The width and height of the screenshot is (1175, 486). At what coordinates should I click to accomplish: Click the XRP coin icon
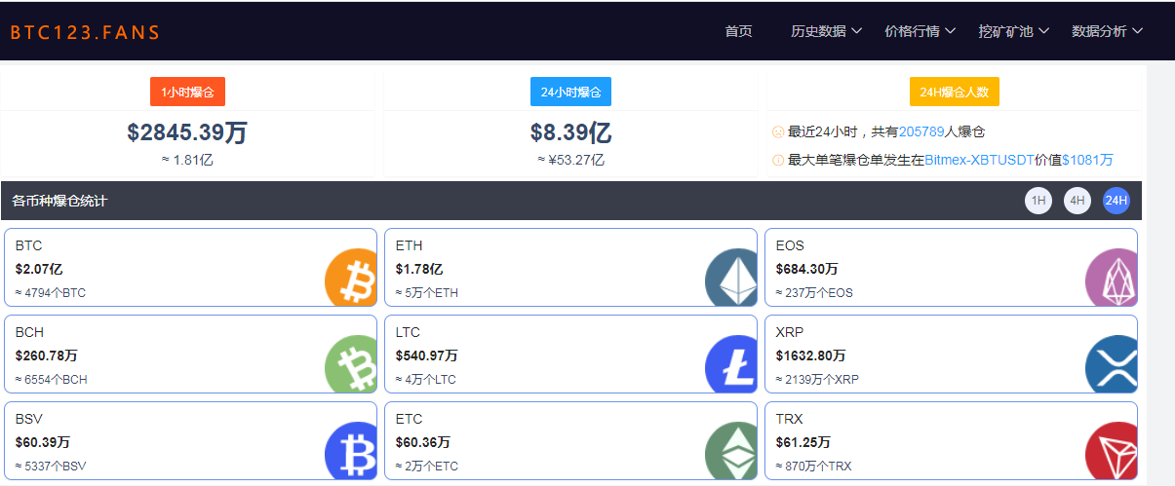pos(1111,363)
